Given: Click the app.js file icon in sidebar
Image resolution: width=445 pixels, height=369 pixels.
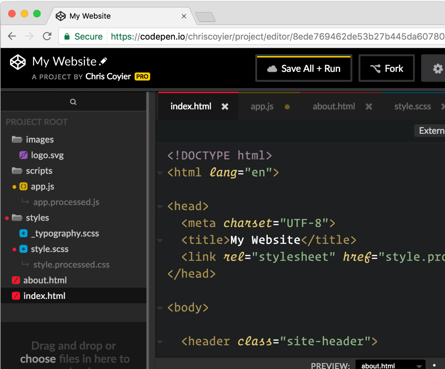Looking at the screenshot, I should pos(23,186).
